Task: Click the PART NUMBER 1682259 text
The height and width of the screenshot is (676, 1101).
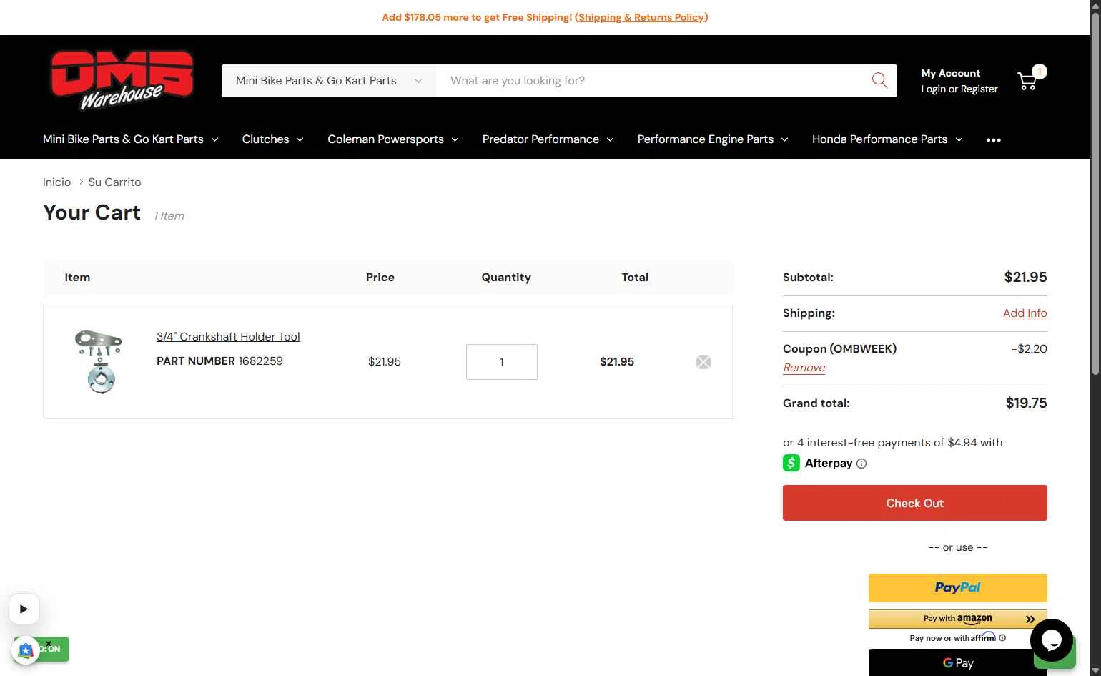Action: pyautogui.click(x=219, y=361)
